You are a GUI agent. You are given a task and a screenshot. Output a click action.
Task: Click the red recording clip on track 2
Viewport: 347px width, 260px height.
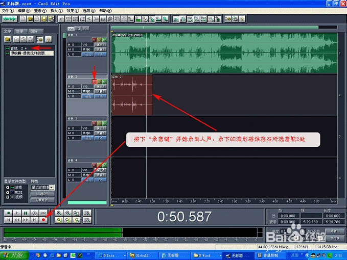(132, 95)
